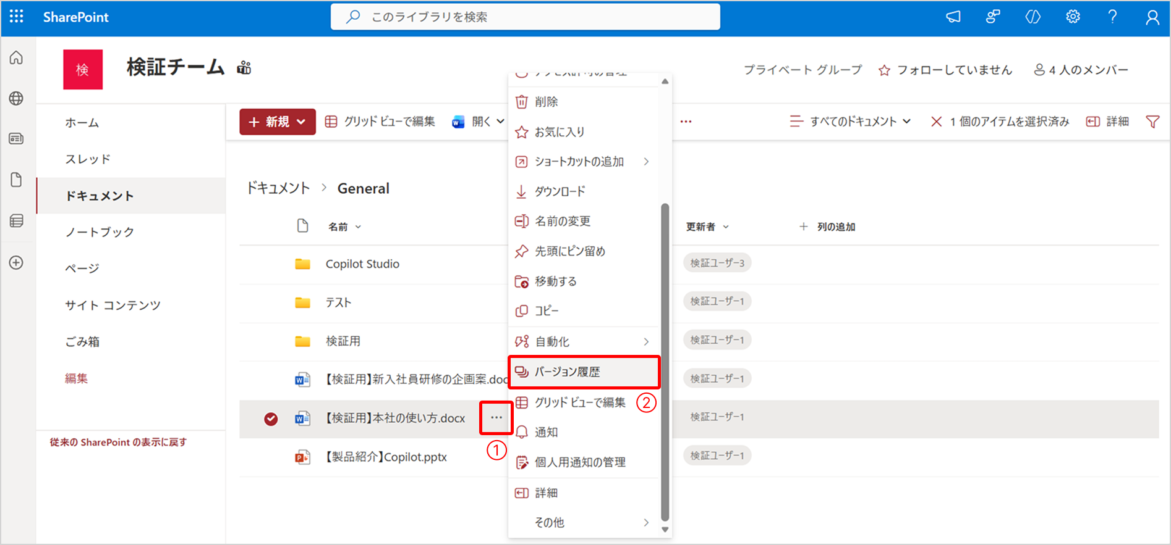1171x545 pixels.
Task: Open the ごみ箱 navigation link
Action: point(82,341)
